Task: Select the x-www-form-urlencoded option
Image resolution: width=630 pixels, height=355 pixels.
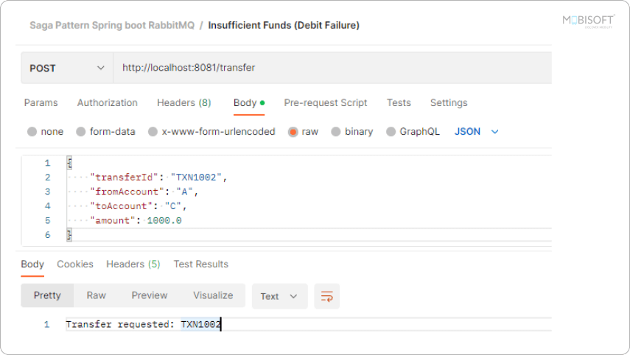Action: [211, 132]
